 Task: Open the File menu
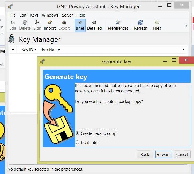click(x=13, y=15)
